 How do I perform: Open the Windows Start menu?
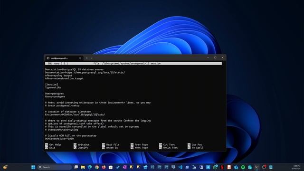(33, 167)
